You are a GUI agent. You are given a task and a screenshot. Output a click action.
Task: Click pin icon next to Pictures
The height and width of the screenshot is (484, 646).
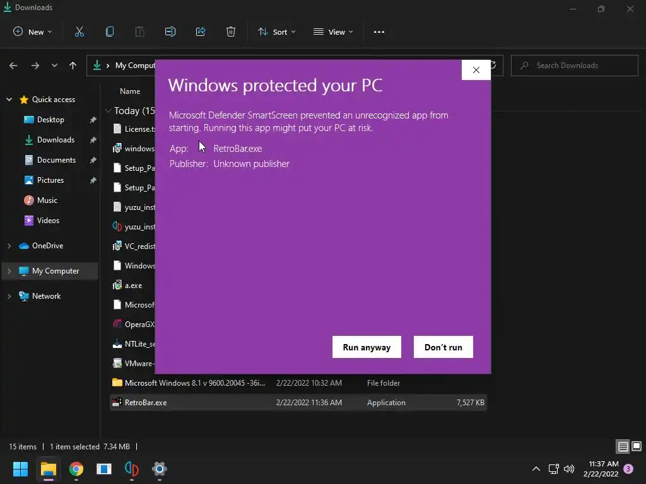pos(93,180)
